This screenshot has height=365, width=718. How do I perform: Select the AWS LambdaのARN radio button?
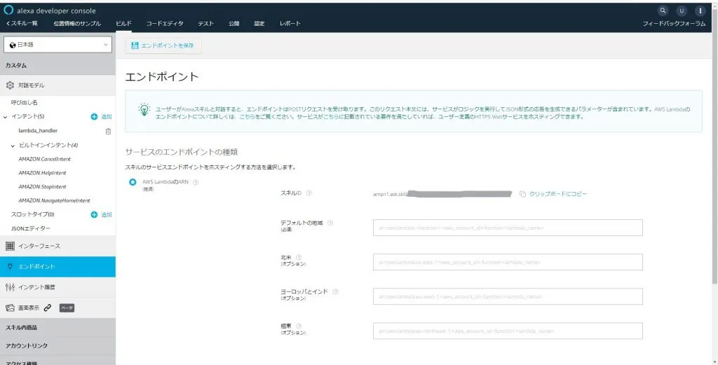point(132,183)
